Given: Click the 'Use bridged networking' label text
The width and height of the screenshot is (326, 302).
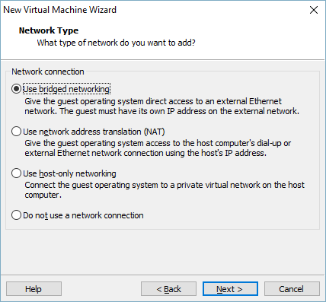Looking at the screenshot, I should [66, 89].
